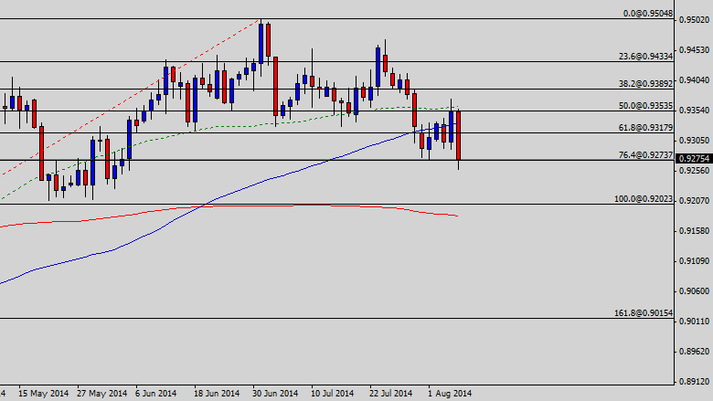Select the last large red candlestick

(458, 135)
